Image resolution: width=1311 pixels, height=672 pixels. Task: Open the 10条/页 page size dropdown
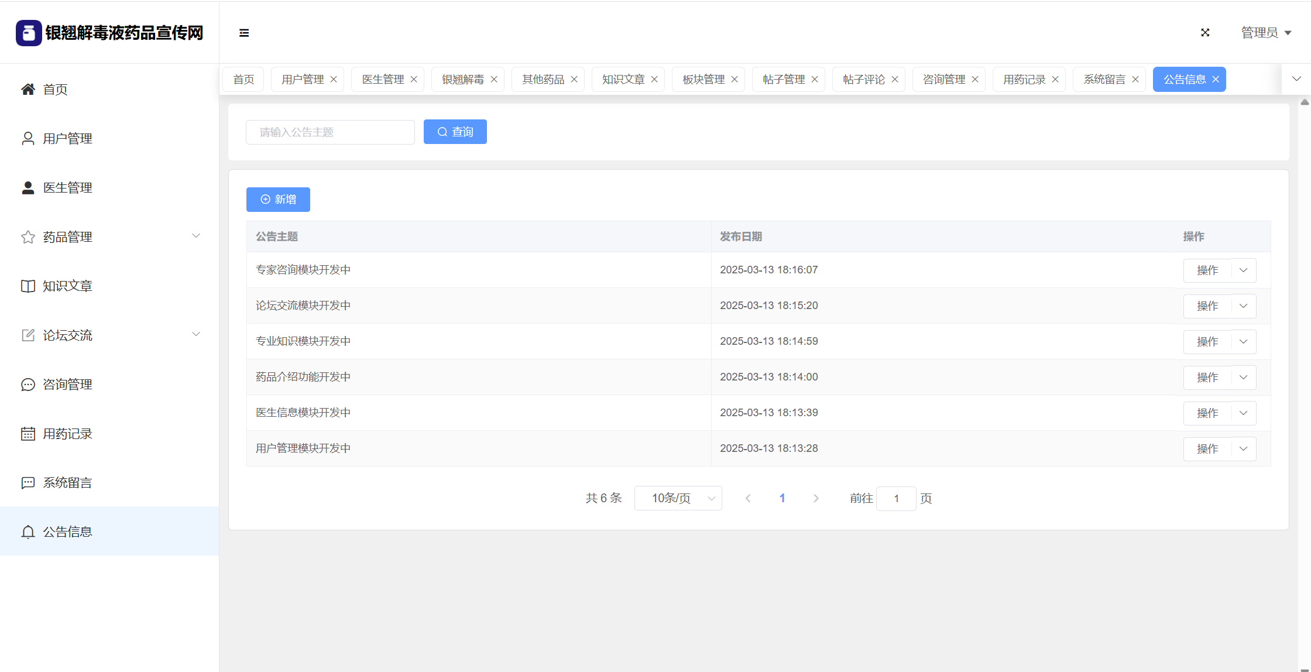click(678, 498)
